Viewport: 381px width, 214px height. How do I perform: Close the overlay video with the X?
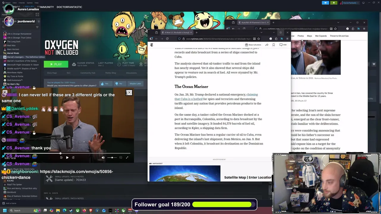[129, 93]
